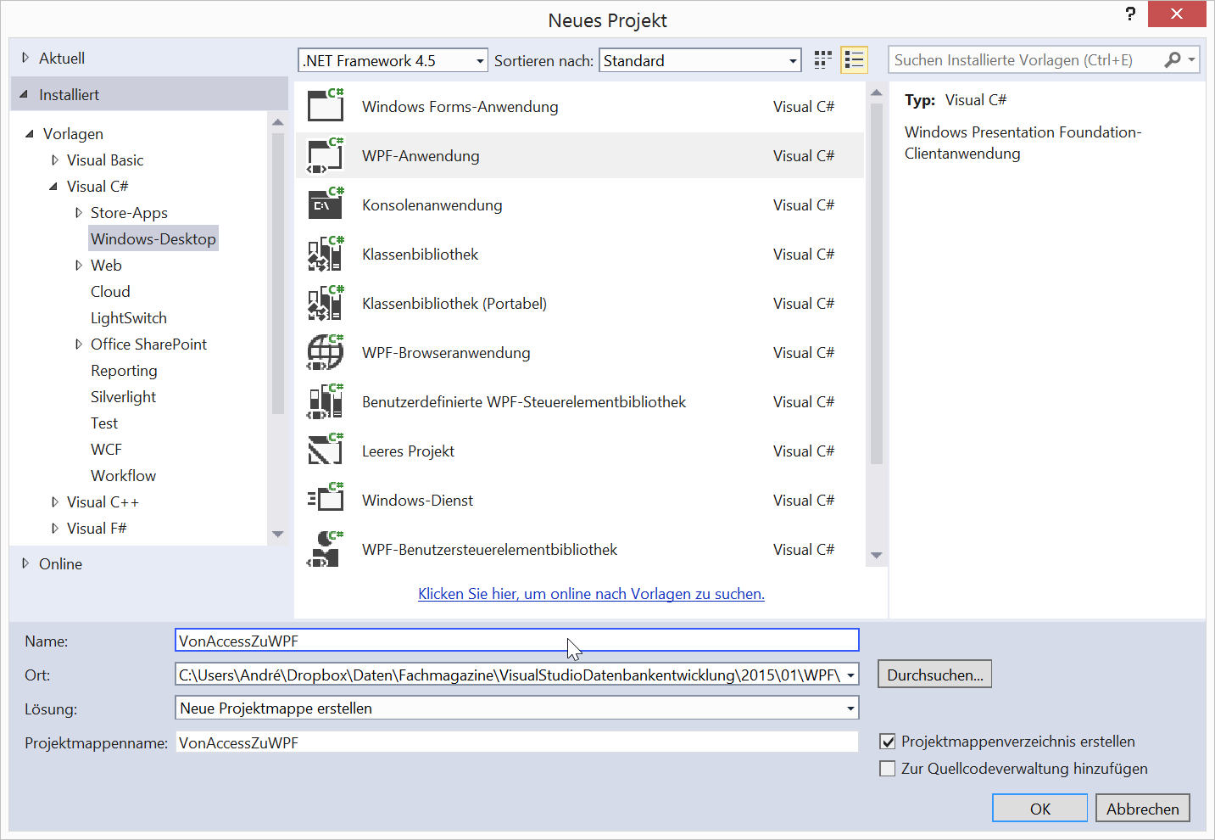
Task: Select Silverlight in the templates tree
Action: (x=123, y=397)
